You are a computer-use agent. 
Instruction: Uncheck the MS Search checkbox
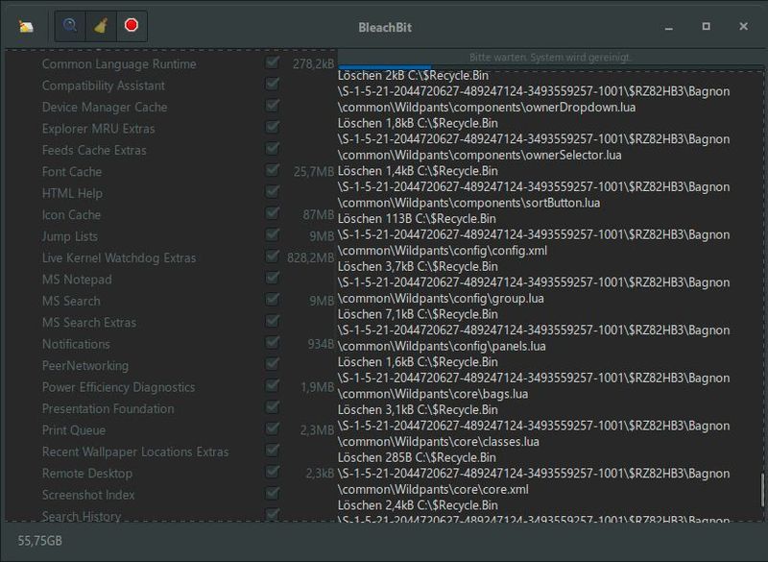click(273, 300)
